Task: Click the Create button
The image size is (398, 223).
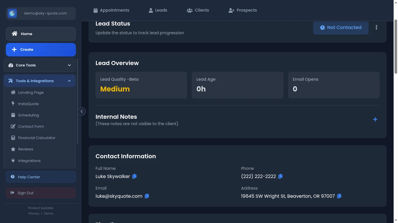Action: [x=41, y=49]
